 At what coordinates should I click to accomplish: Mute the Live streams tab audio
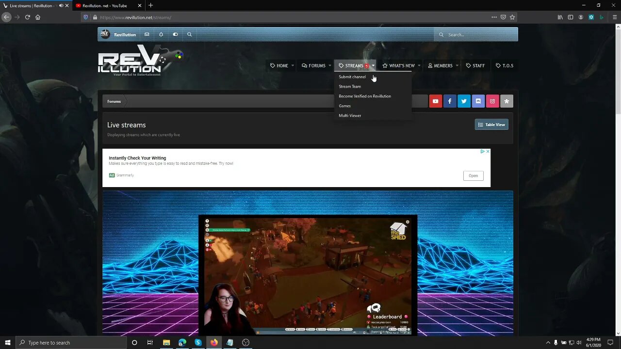(x=61, y=5)
